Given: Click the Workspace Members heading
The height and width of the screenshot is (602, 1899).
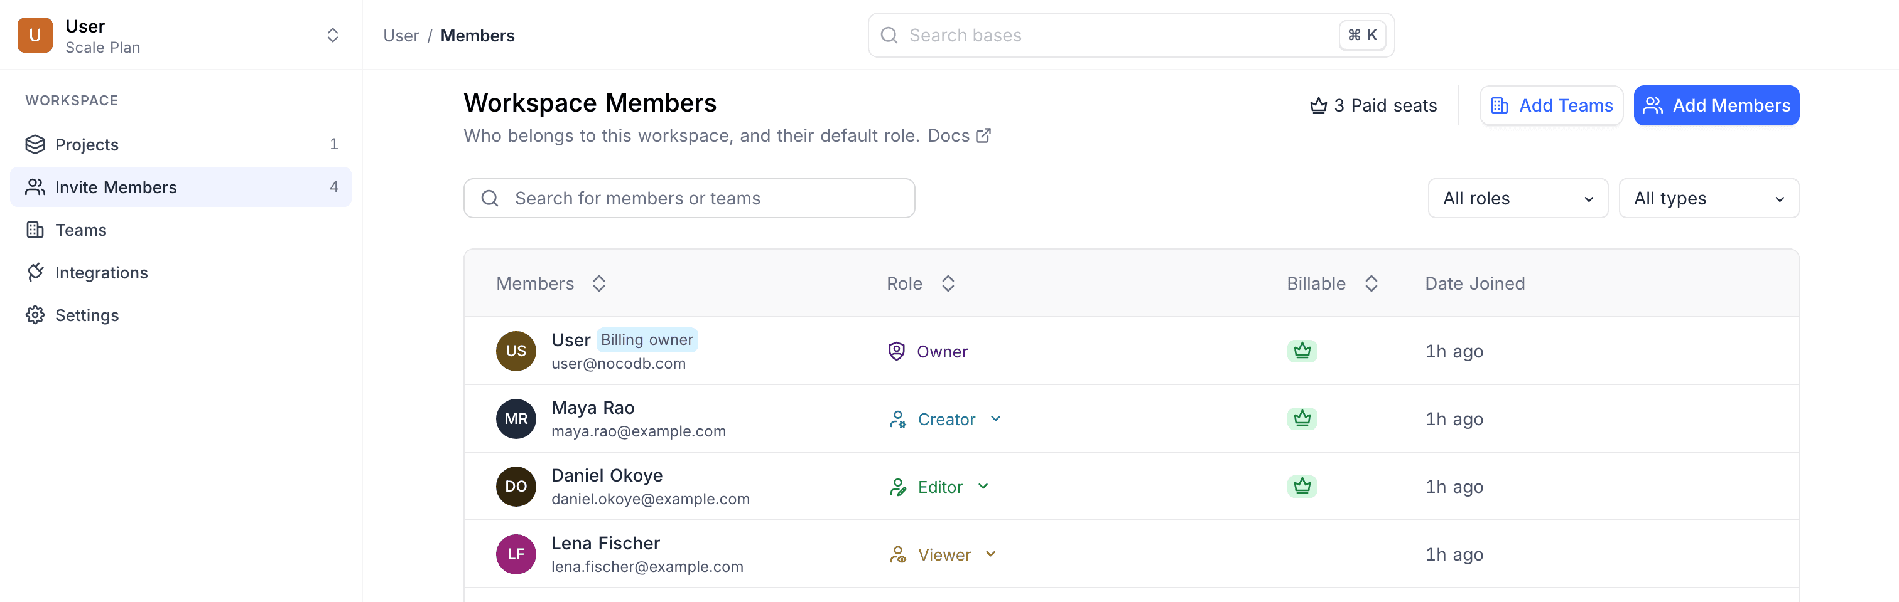Looking at the screenshot, I should pos(590,103).
